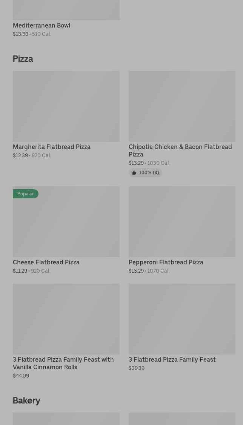
Task: Click the Cheese Flatbread Pizza title
Action: (46, 262)
